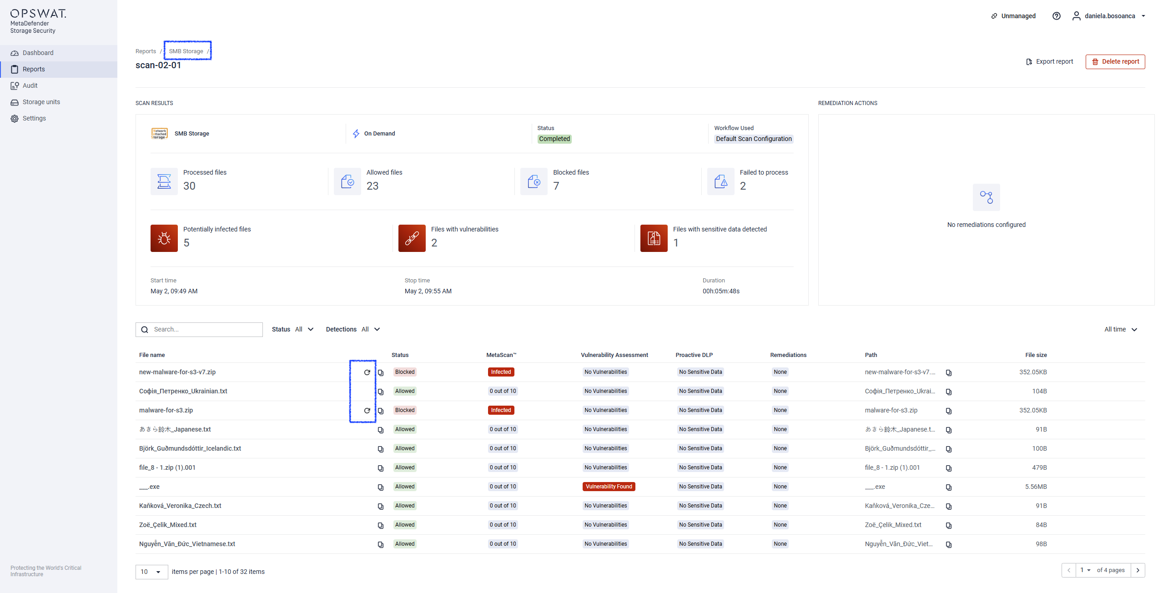Open the page number dropdown

(1085, 570)
